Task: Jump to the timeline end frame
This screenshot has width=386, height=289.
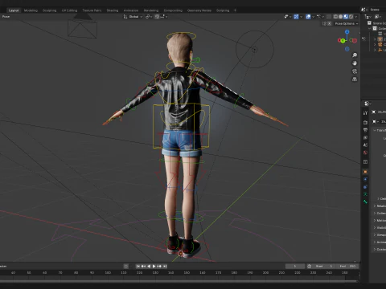Action: point(165,267)
